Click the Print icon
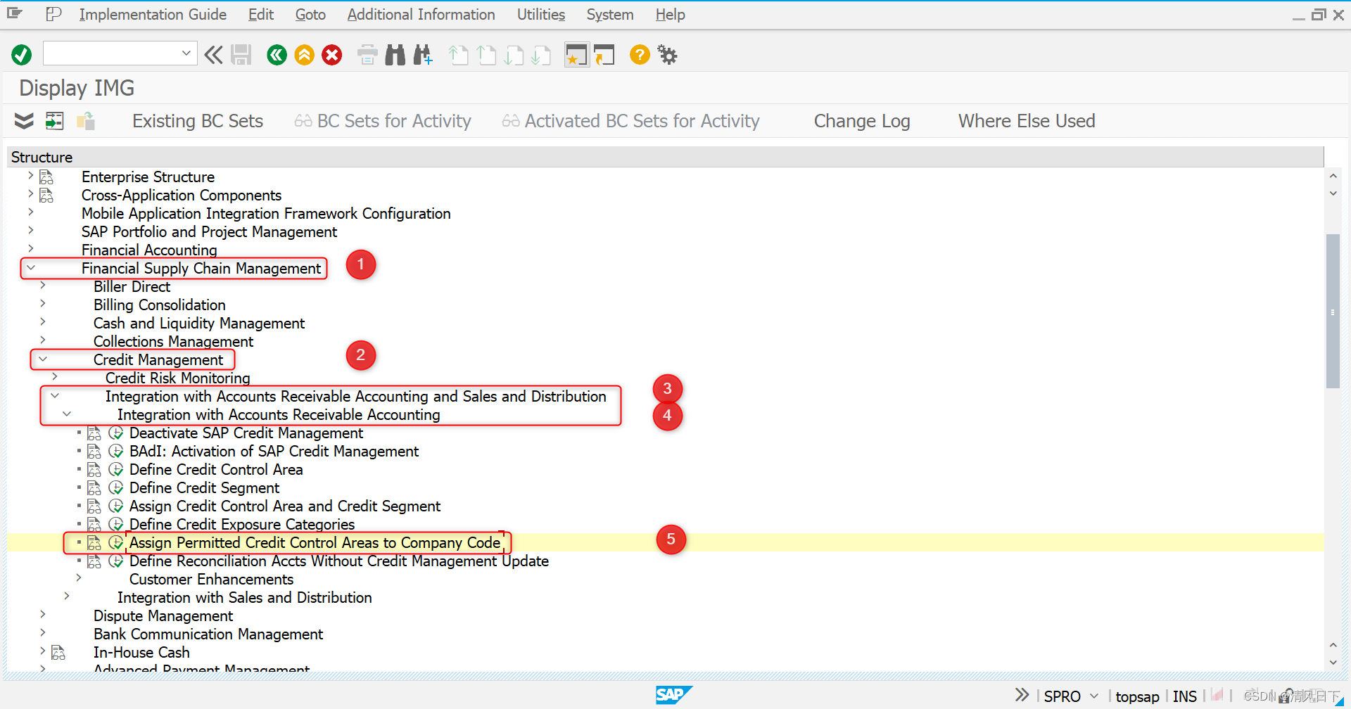Image resolution: width=1351 pixels, height=709 pixels. (367, 54)
